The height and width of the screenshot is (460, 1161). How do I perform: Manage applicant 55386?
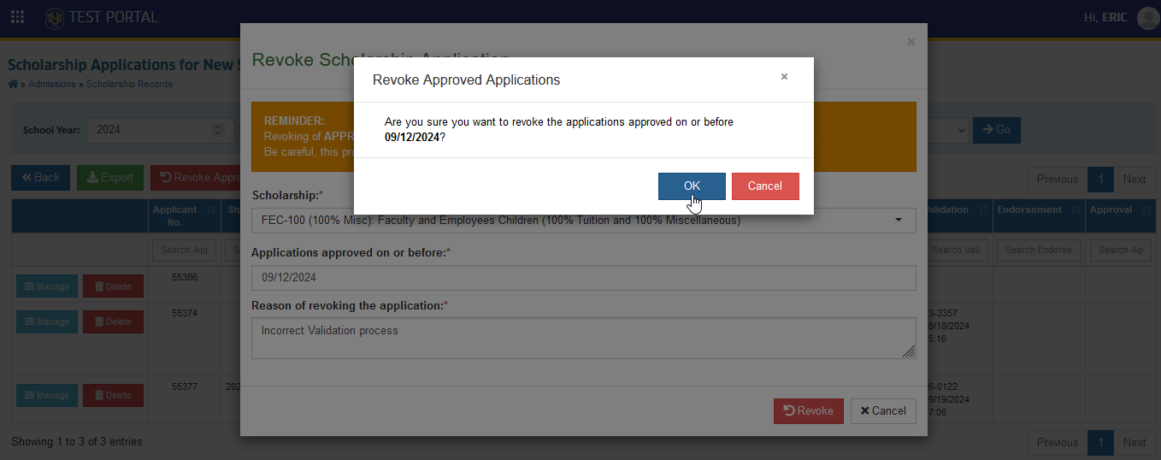(x=47, y=286)
